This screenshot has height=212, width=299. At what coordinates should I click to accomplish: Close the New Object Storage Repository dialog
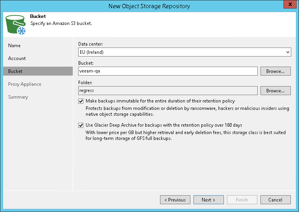coord(290,4)
